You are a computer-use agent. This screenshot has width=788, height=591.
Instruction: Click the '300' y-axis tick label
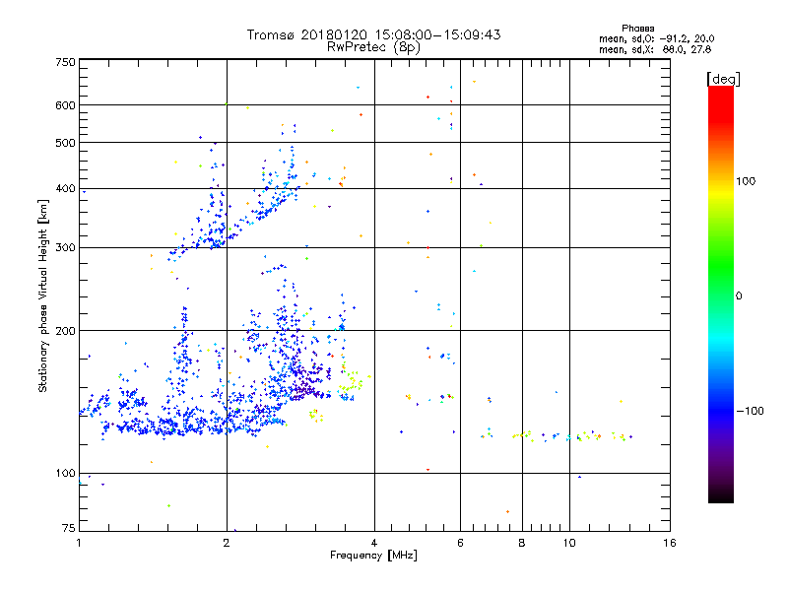point(65,247)
